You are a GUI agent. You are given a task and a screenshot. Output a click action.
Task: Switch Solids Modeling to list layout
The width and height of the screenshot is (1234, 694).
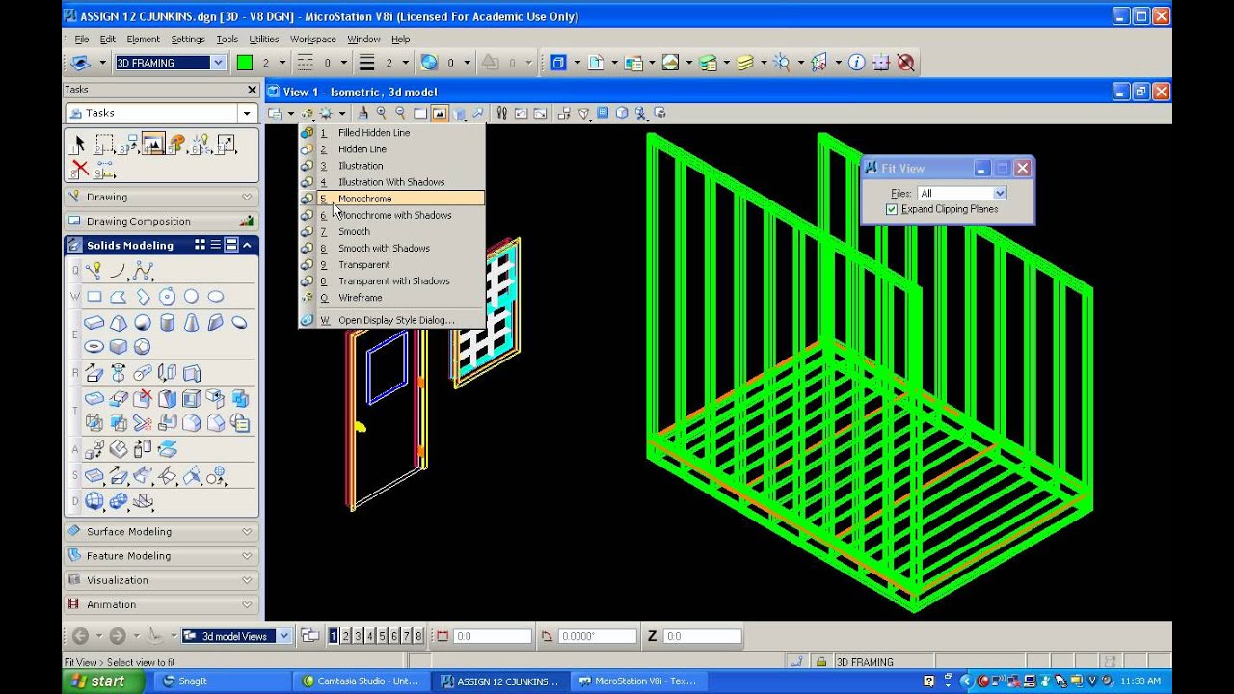click(215, 245)
